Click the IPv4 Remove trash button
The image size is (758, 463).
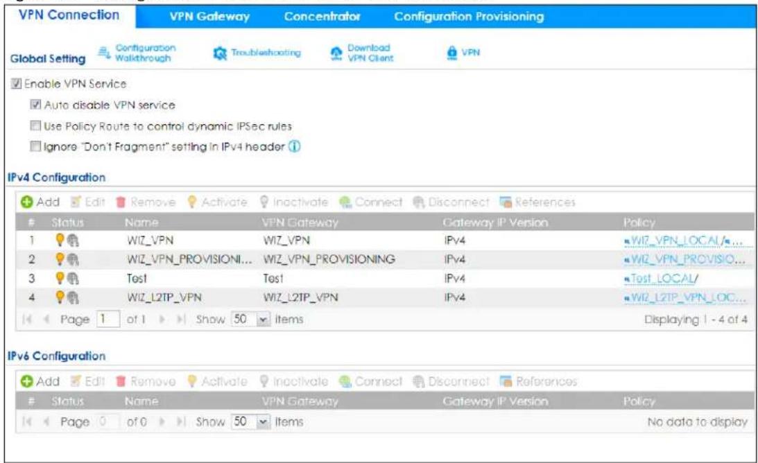pyautogui.click(x=146, y=202)
